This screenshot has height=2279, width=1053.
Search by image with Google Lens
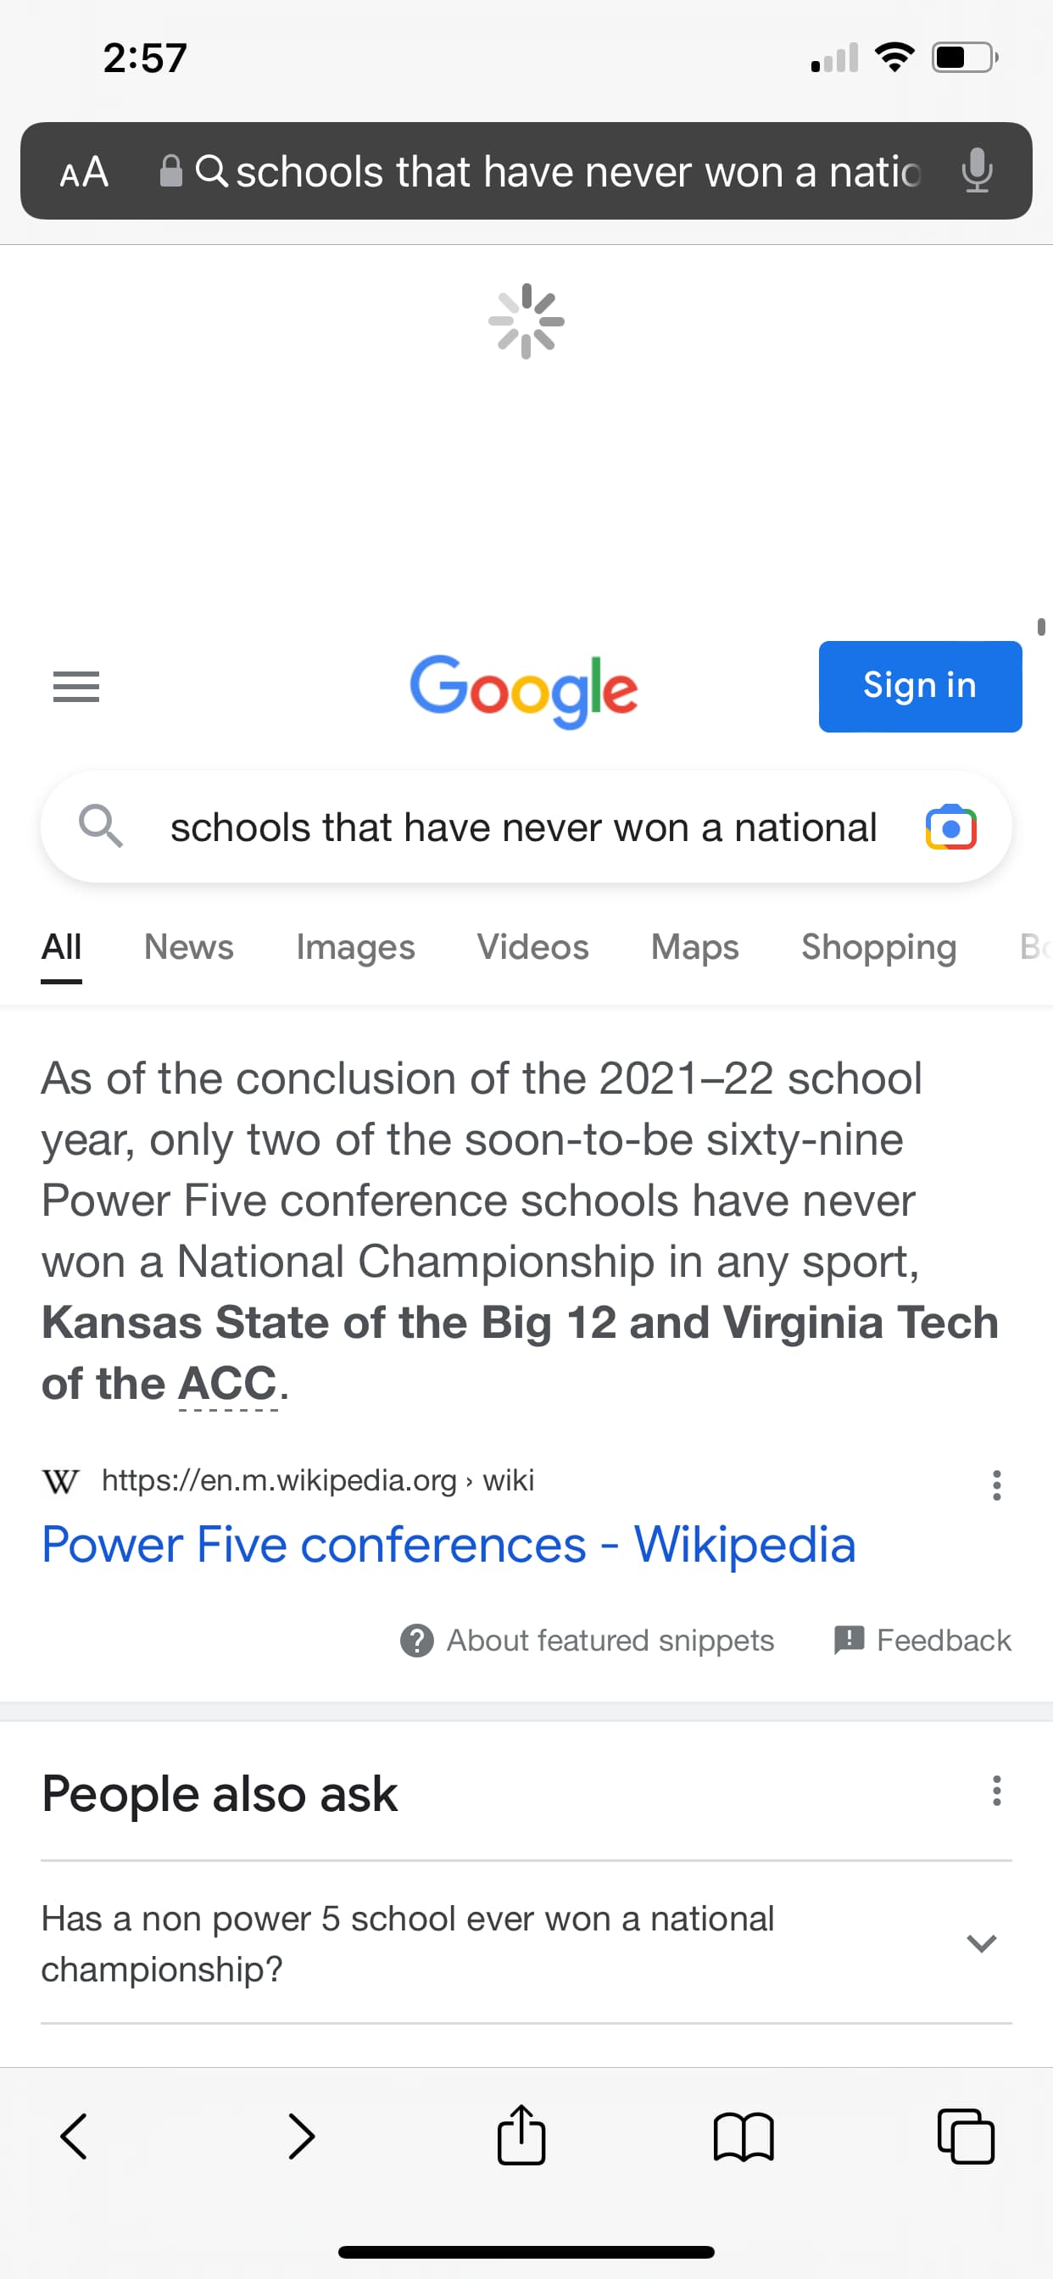(950, 828)
